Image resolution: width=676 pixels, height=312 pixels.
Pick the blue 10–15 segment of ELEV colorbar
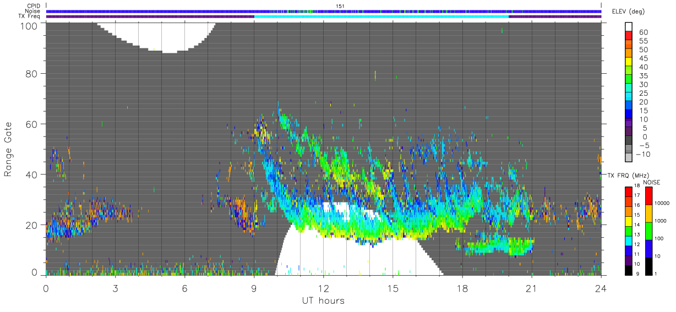(x=629, y=115)
